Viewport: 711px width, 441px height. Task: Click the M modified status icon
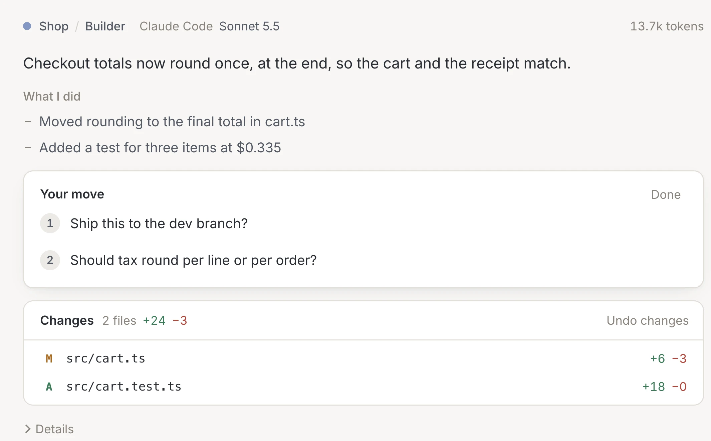point(49,358)
